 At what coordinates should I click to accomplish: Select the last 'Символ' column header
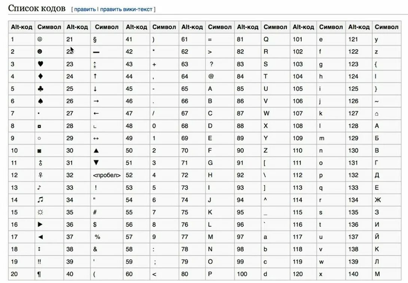coord(386,27)
